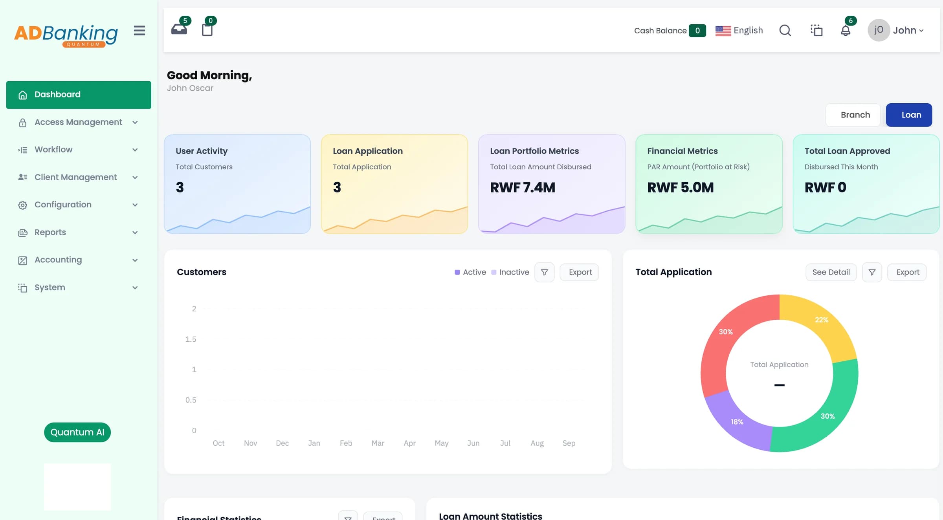Expand the Configuration menu chevron
Viewport: 943px width, 520px height.
[x=135, y=205]
